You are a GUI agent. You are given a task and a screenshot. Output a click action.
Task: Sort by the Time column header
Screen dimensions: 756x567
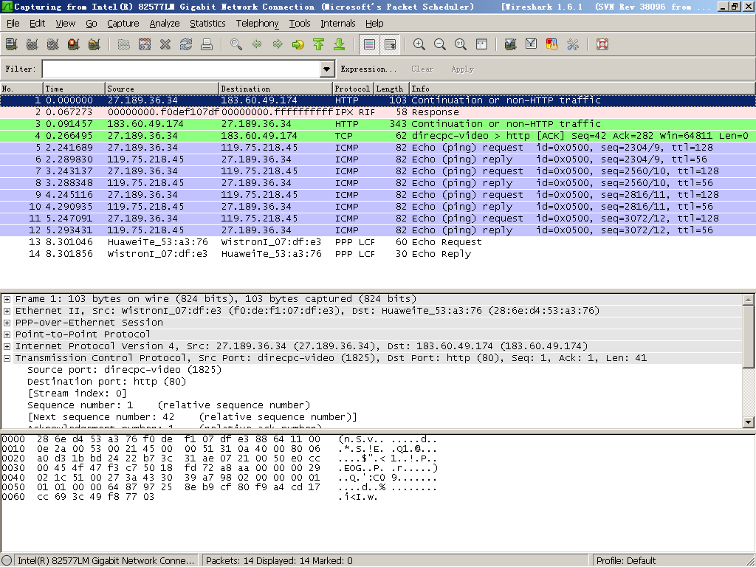pyautogui.click(x=74, y=89)
